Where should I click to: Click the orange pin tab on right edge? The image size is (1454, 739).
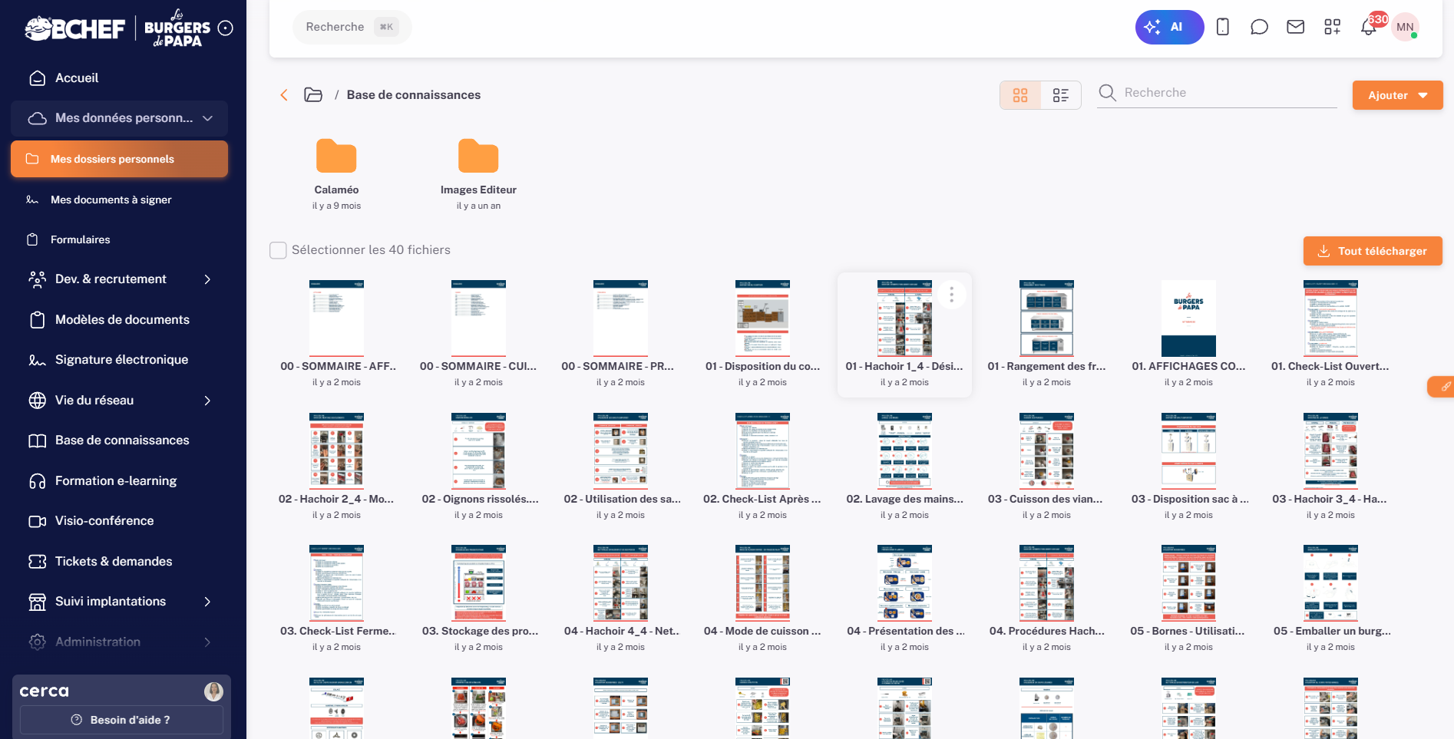(1442, 387)
